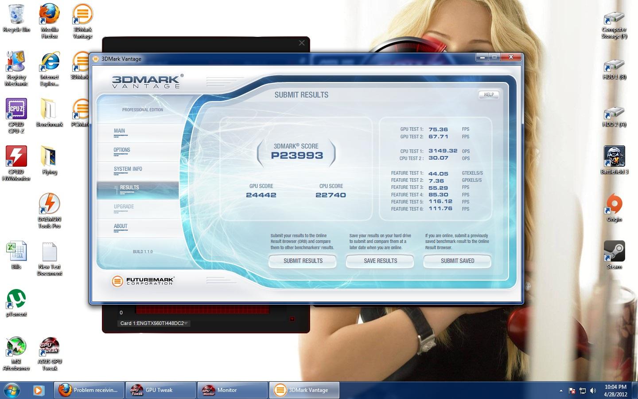Click the SUBMIT RESULTS button
This screenshot has width=638, height=399.
(x=303, y=261)
